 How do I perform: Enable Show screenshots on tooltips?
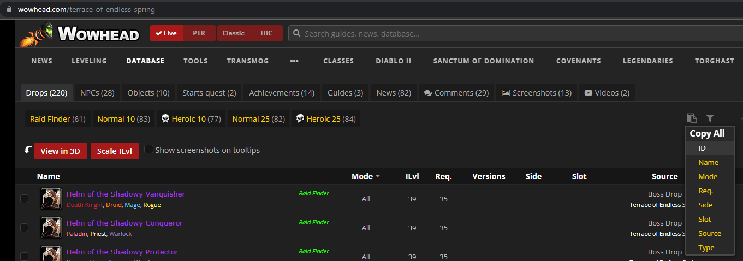point(148,149)
